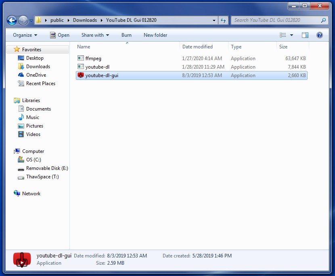Click the folder icon in address bar
335x276 pixels.
(38, 20)
